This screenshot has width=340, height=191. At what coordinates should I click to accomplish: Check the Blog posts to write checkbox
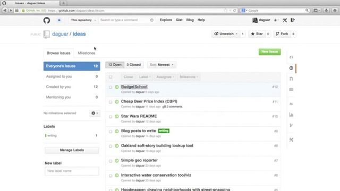pyautogui.click(x=110, y=132)
